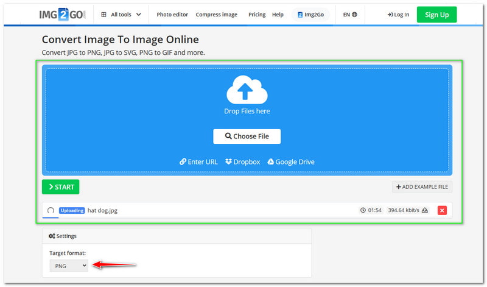Click the upload speed icon
Screen dimensions: 487x287
point(425,210)
